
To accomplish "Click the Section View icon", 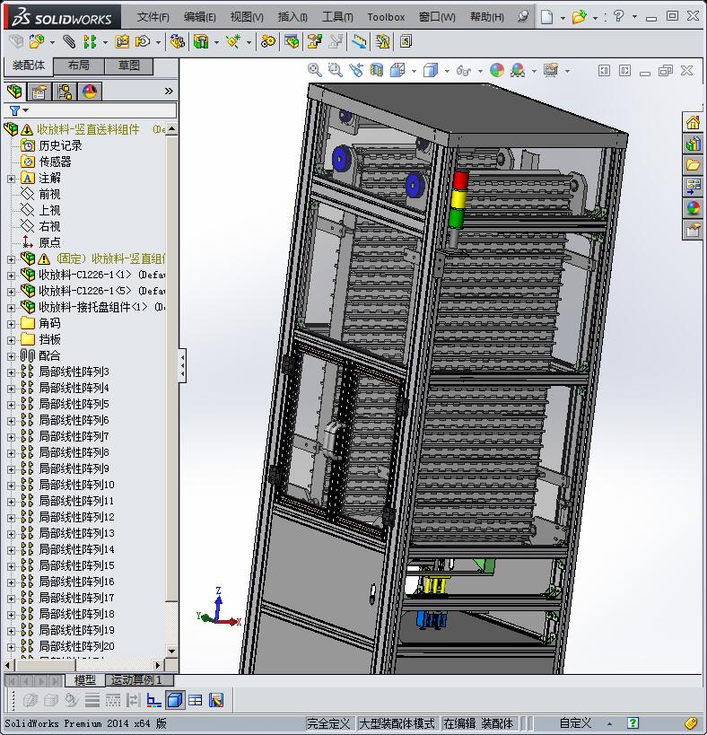I will (x=377, y=70).
